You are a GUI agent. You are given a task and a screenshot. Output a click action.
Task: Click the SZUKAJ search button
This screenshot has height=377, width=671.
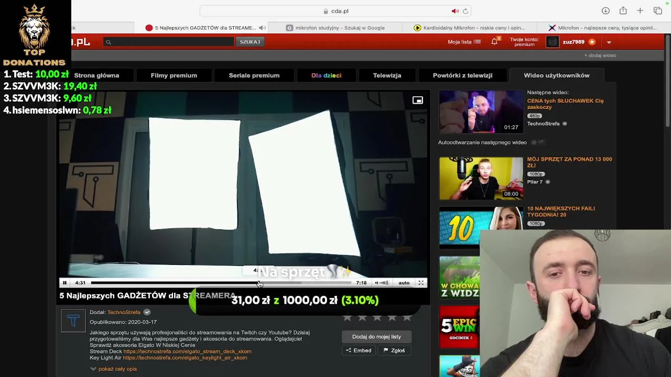[x=250, y=42]
